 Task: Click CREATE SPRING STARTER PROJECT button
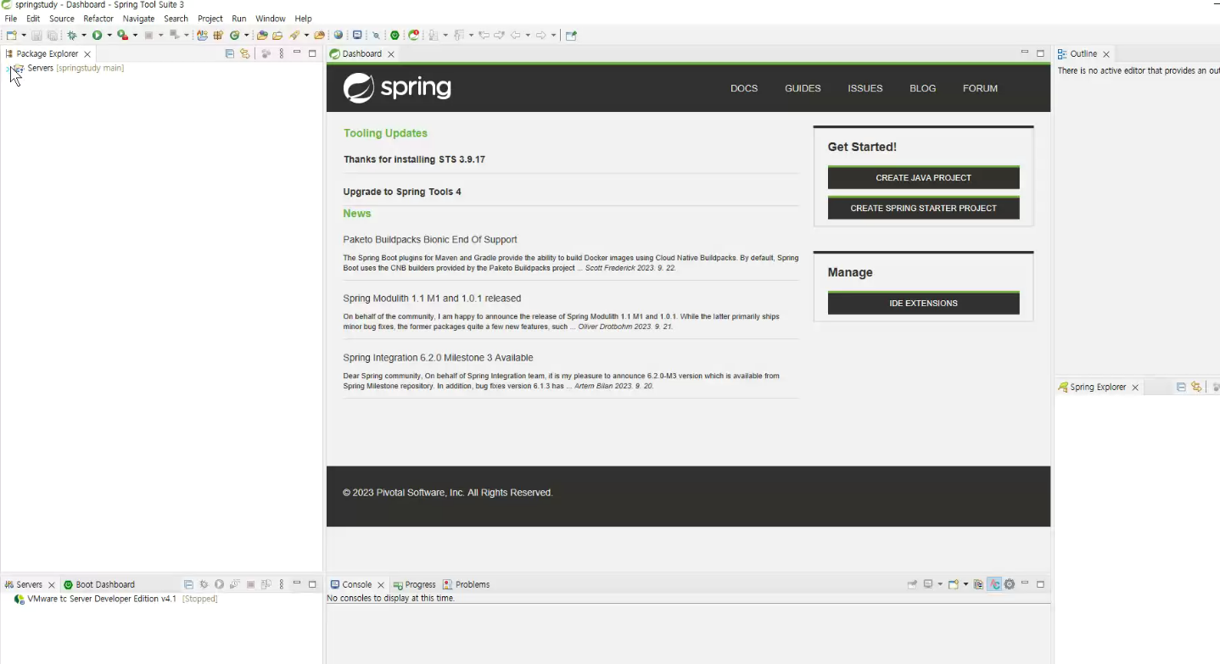[924, 208]
